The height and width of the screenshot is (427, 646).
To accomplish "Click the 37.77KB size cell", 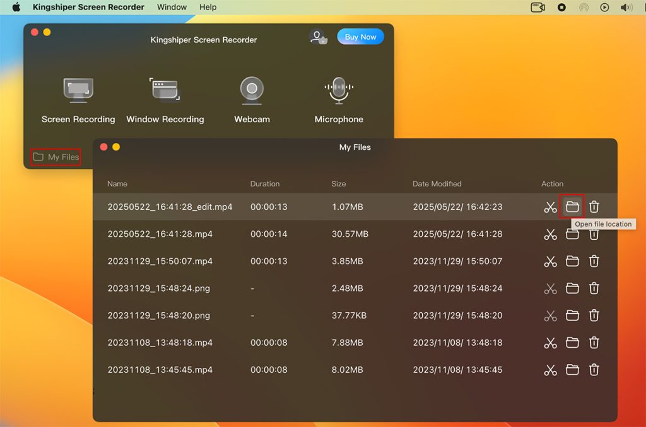I will click(349, 316).
